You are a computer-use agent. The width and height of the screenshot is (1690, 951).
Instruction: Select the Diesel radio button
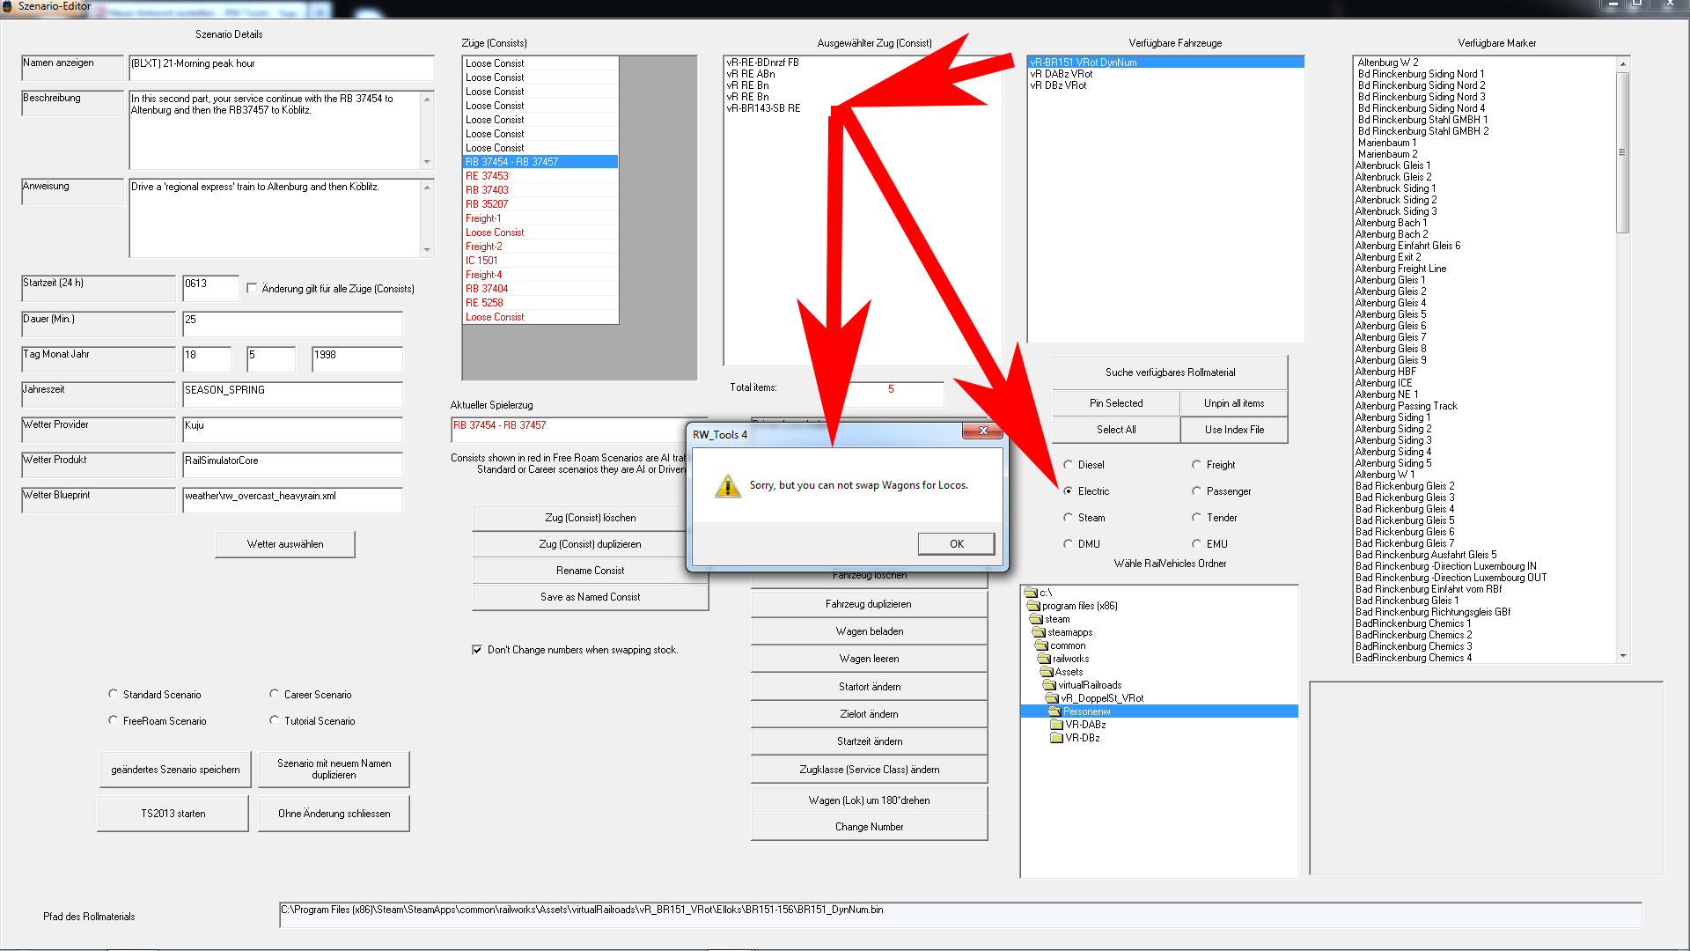1068,465
